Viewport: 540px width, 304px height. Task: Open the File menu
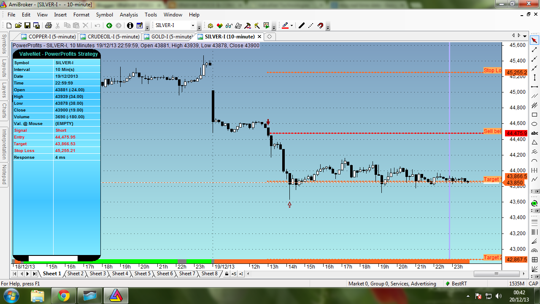[11, 14]
